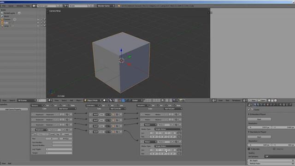Open the Object Mode dropdown
The height and width of the screenshot is (166, 295).
pos(93,101)
